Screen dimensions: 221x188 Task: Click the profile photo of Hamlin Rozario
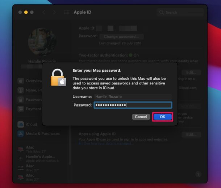(x=42, y=42)
